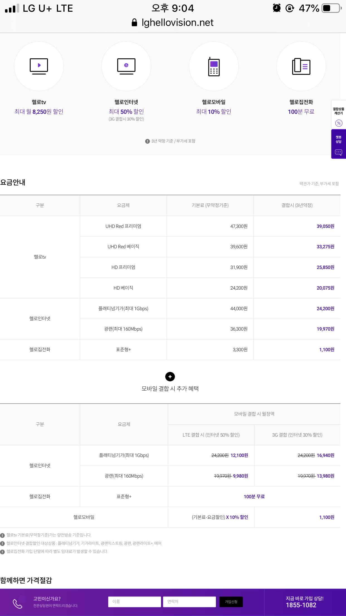This screenshot has width=346, height=616.
Task: Open the 결합상품 계산기 percent icon
Action: tap(338, 123)
